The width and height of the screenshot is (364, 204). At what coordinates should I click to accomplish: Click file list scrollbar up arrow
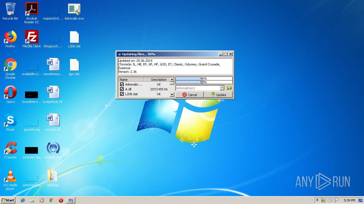pyautogui.click(x=172, y=79)
